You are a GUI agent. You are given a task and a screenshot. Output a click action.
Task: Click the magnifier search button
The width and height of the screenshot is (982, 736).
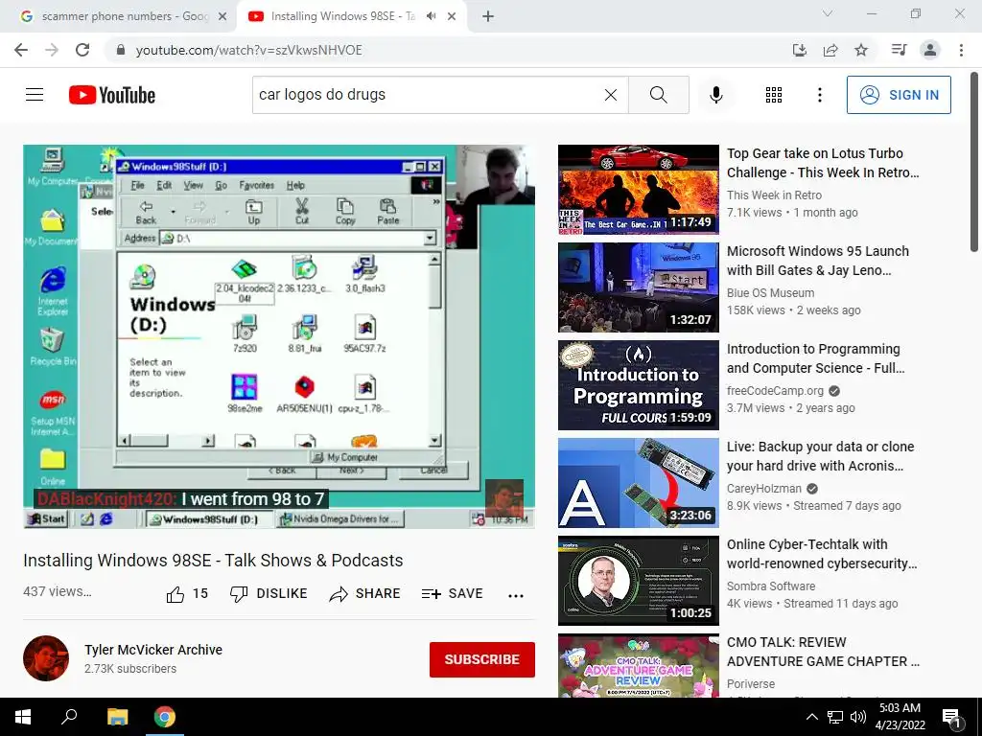point(658,95)
